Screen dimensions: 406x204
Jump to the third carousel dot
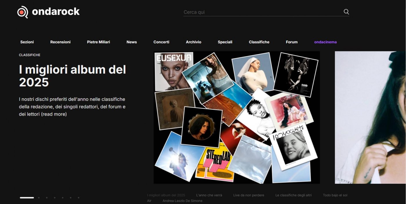(x=47, y=198)
